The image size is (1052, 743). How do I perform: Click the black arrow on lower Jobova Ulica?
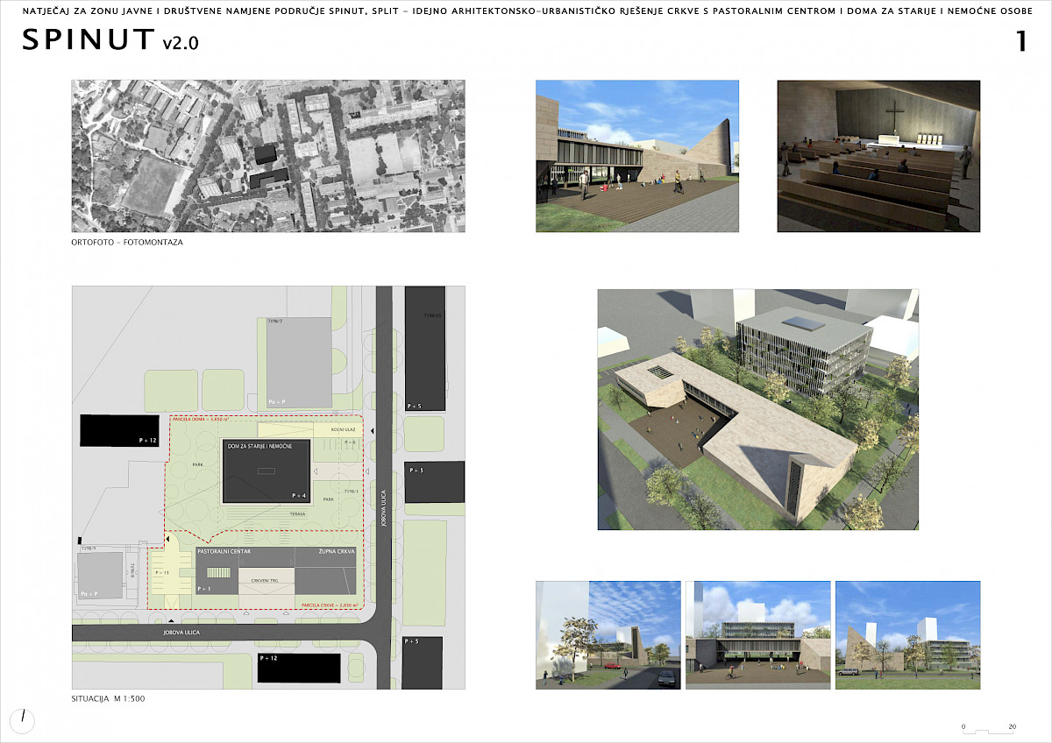(170, 621)
